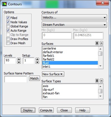Select axis in Surface Types list
Screen dimensions: 111x117
click(x=70, y=86)
